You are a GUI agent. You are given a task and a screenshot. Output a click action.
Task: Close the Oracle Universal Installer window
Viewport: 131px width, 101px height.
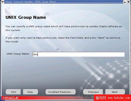128,2
